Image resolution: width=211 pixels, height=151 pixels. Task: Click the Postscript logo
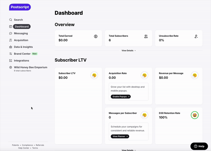click(x=20, y=7)
